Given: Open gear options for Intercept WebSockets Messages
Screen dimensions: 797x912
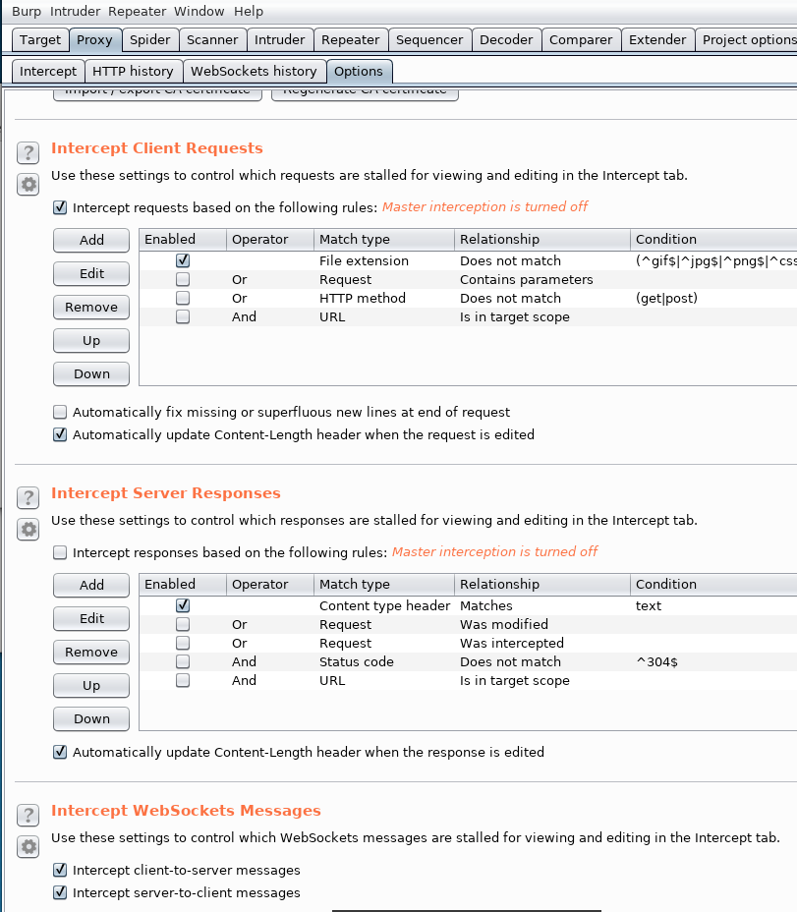Looking at the screenshot, I should 28,847.
